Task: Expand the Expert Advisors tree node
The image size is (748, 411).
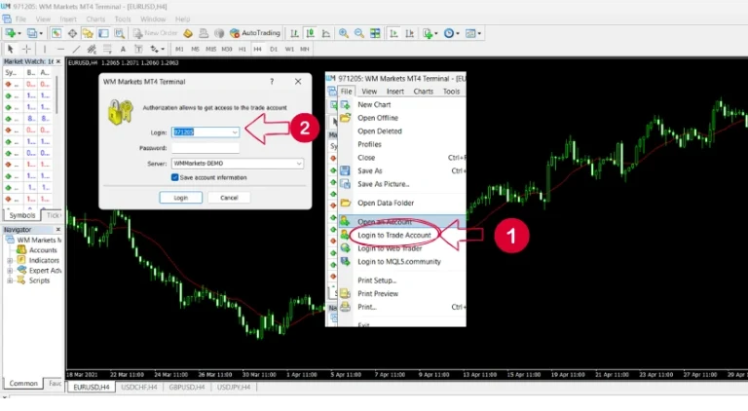Action: (10, 271)
